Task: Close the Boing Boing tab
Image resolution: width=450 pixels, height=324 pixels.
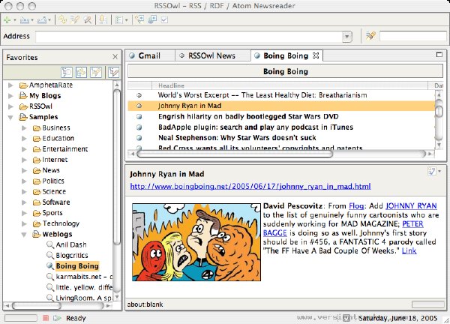Action: pos(316,55)
